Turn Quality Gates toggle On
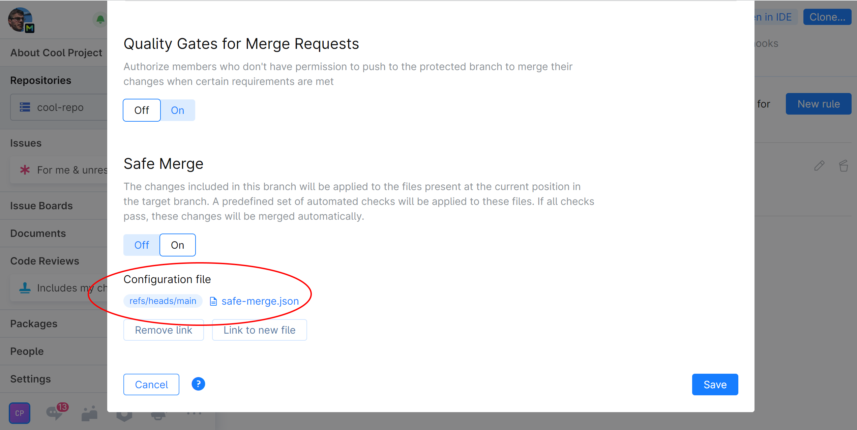 point(177,110)
